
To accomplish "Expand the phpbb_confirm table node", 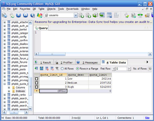I will click(4, 41).
